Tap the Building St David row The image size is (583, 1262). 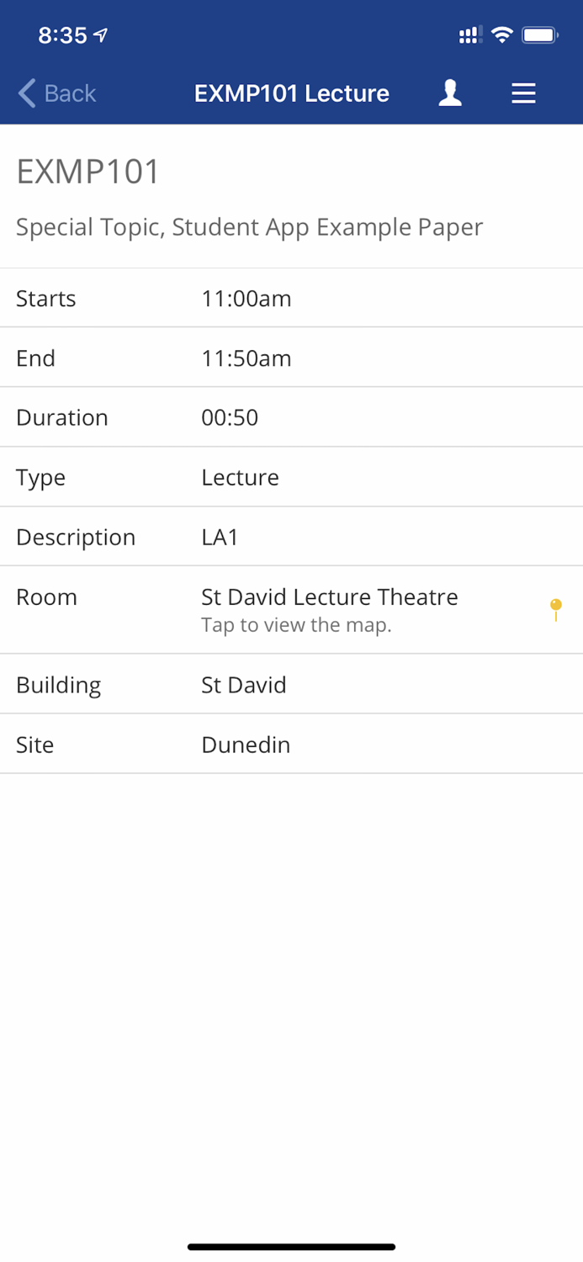point(291,684)
